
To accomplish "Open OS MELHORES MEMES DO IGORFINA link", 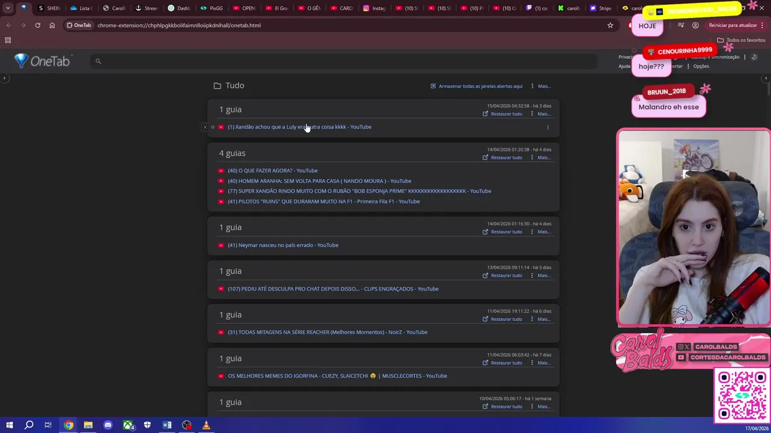I will click(x=337, y=376).
